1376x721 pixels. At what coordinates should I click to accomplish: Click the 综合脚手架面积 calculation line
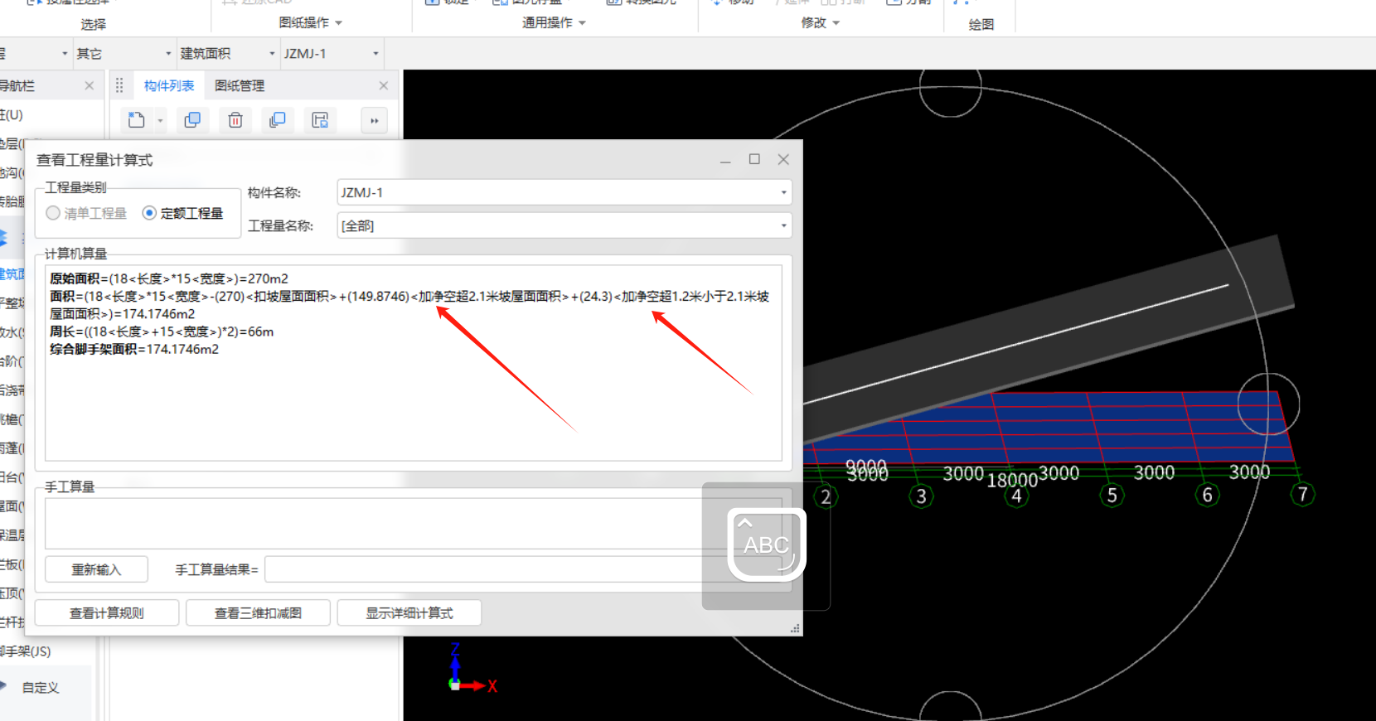[x=134, y=349]
